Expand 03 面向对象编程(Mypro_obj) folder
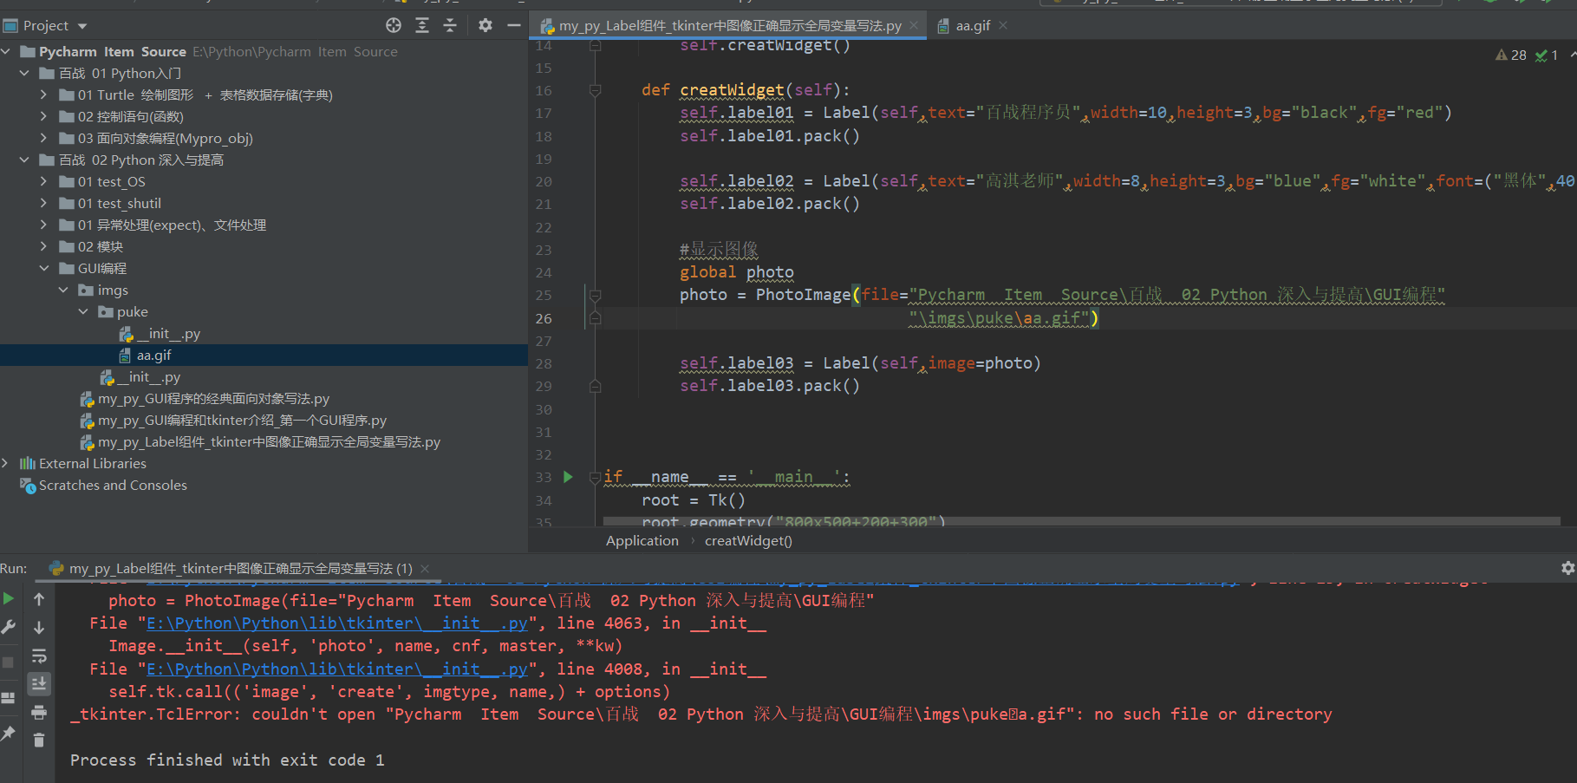 (44, 139)
